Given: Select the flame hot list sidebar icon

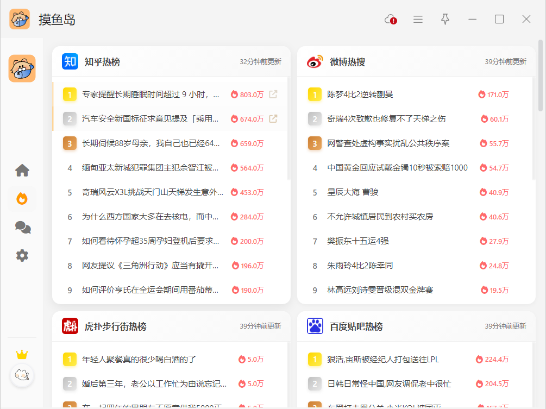Looking at the screenshot, I should point(22,199).
